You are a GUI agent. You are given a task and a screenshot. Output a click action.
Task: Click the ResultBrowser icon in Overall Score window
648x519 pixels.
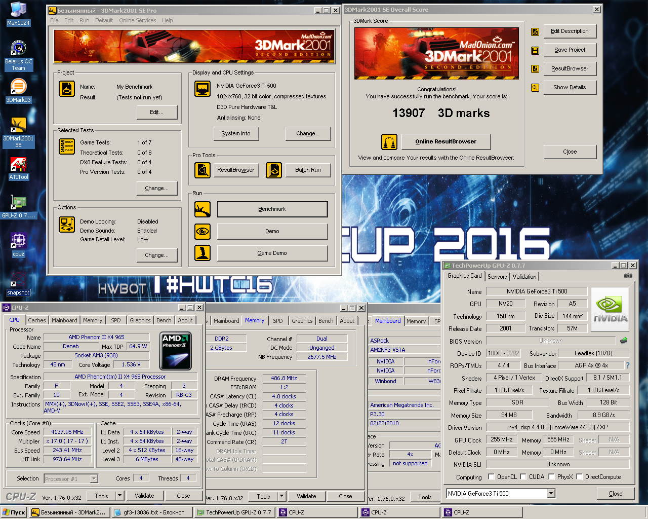pyautogui.click(x=535, y=69)
